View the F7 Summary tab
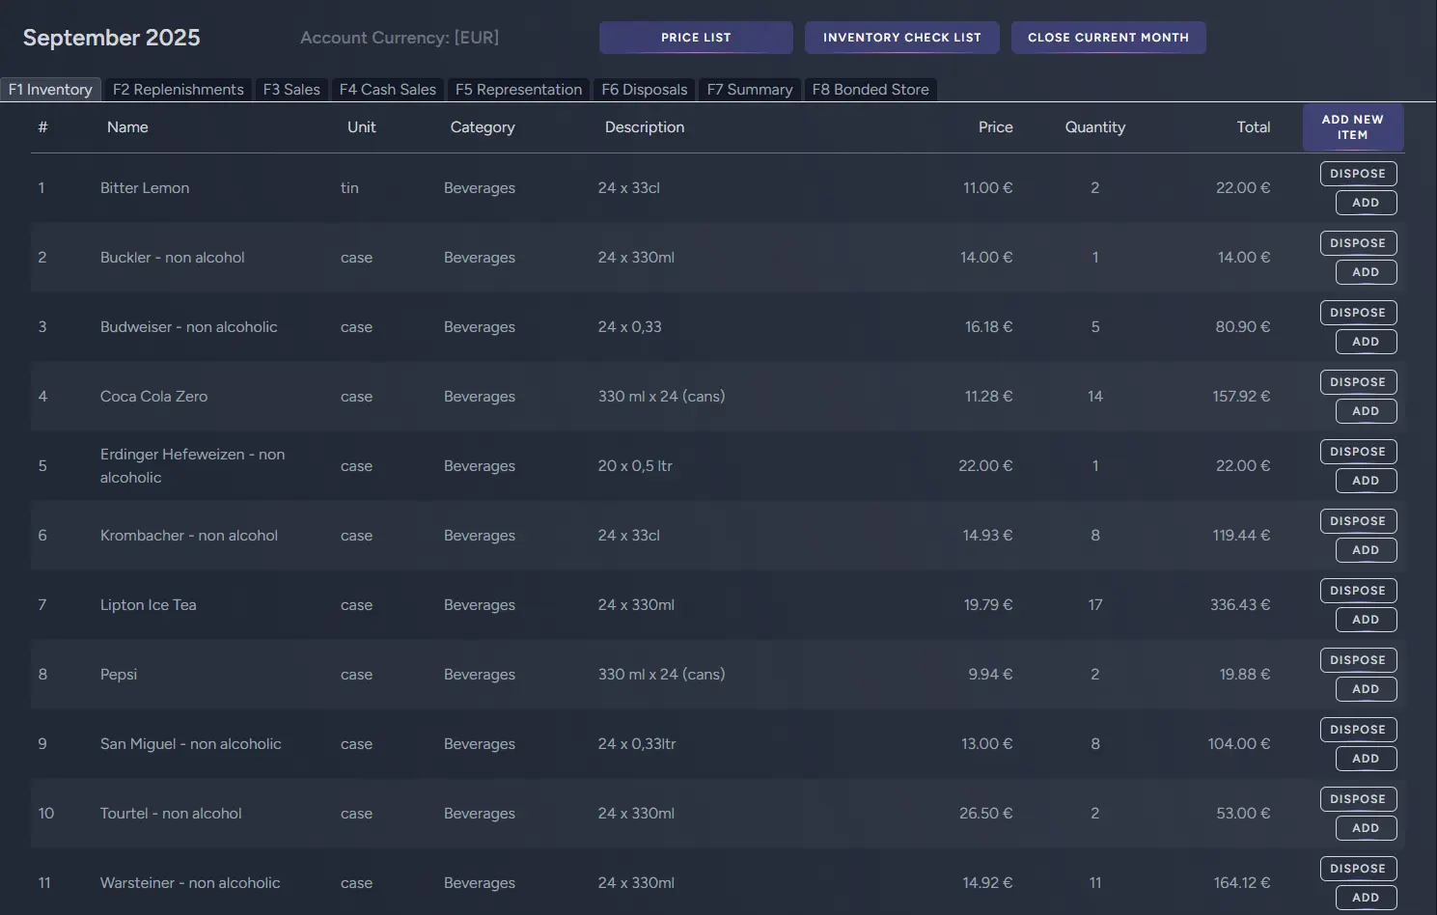Image resolution: width=1437 pixels, height=915 pixels. tap(750, 90)
